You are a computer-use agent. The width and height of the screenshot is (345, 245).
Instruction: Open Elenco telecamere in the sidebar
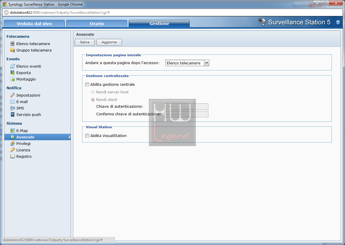click(x=33, y=44)
